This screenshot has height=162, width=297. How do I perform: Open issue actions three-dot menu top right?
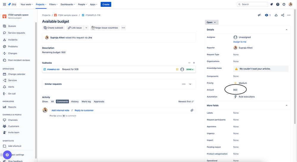point(289,15)
